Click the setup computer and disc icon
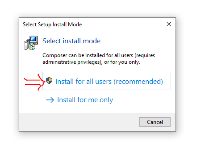 [31, 43]
